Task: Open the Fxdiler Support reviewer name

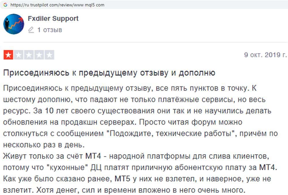Action: pos(53,19)
